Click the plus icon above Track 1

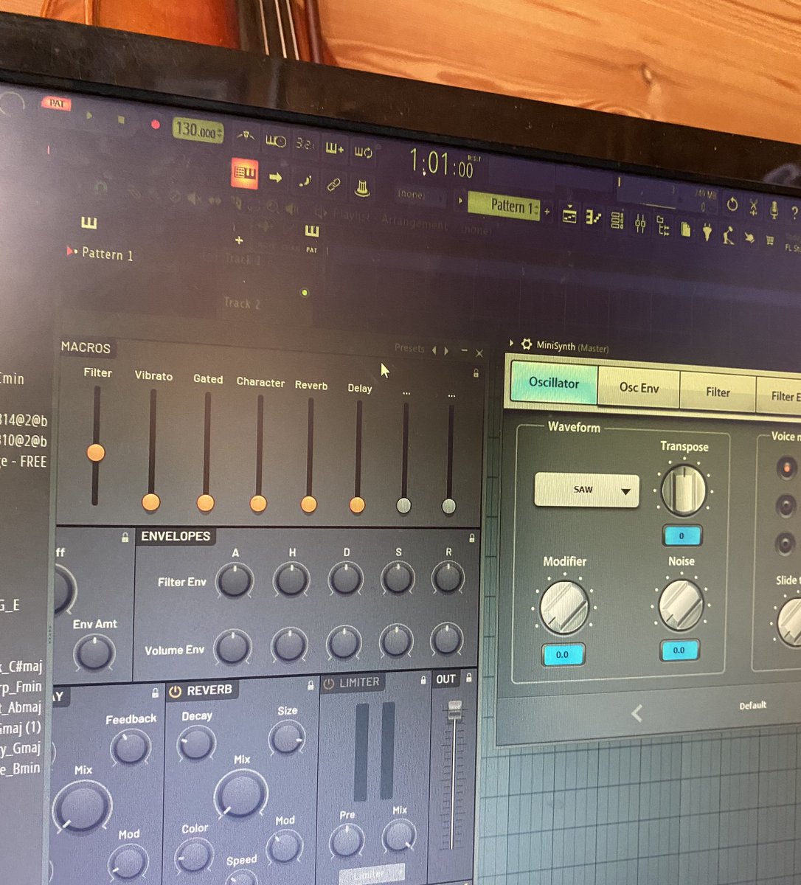(x=239, y=240)
